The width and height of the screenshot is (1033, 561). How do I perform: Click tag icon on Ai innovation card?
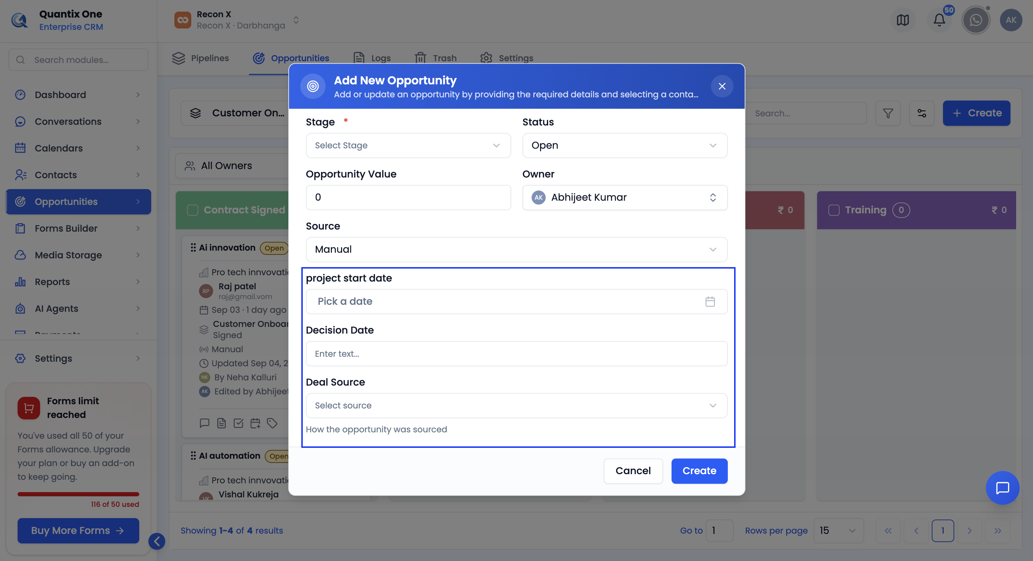click(272, 423)
